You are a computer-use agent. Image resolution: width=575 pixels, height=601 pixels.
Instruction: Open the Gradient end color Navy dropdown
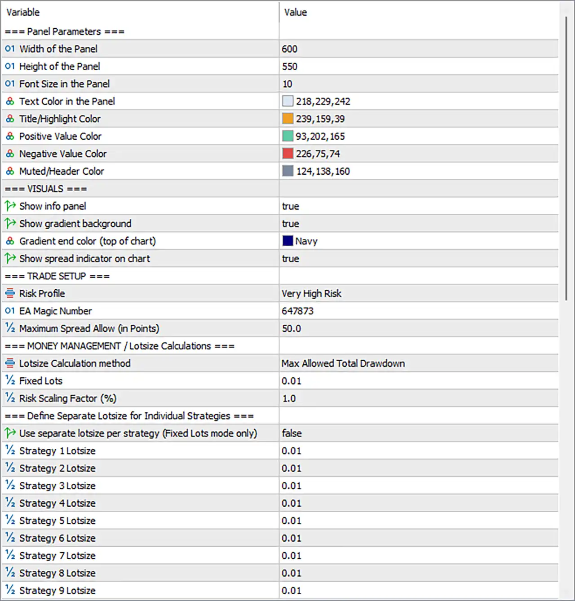419,241
